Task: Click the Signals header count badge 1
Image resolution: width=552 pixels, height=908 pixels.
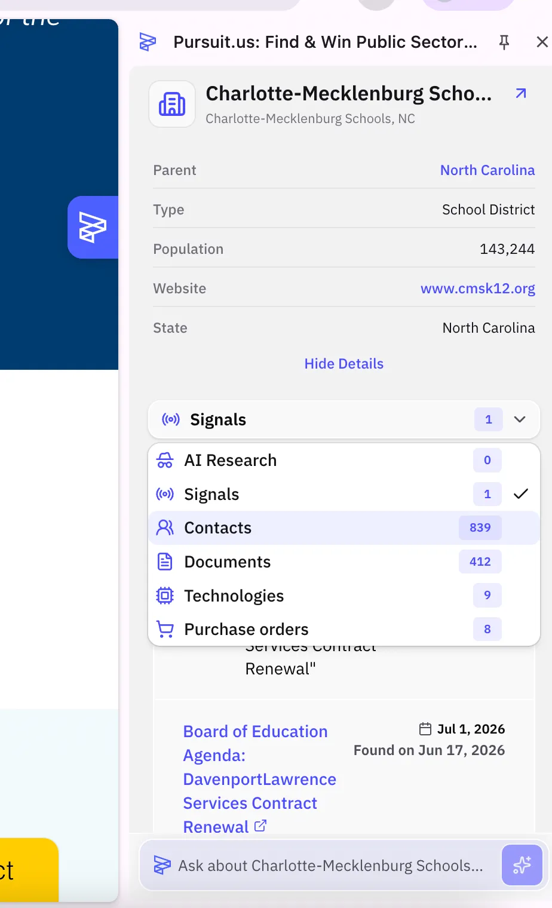Action: click(x=489, y=419)
